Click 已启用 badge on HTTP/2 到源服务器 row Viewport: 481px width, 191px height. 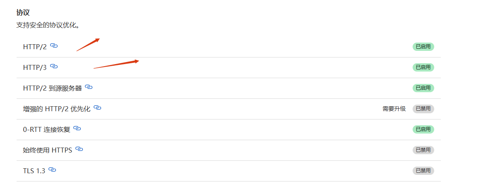[x=423, y=88]
